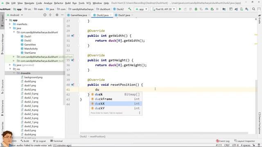262x147 pixels.
Task: Click the gutter override icon at line 40
Action: coord(72,85)
